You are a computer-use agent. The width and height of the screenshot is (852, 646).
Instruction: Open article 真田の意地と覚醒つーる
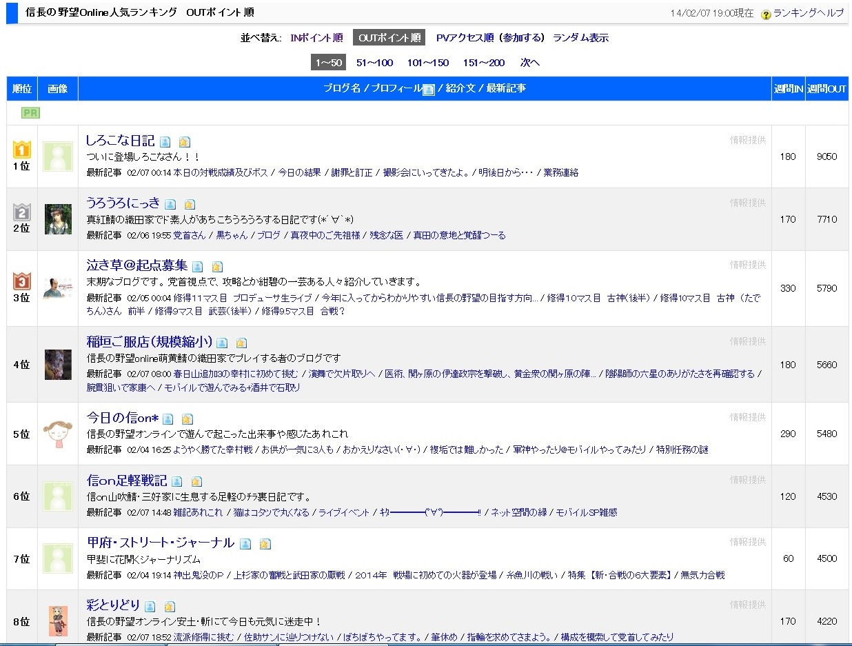pyautogui.click(x=459, y=235)
